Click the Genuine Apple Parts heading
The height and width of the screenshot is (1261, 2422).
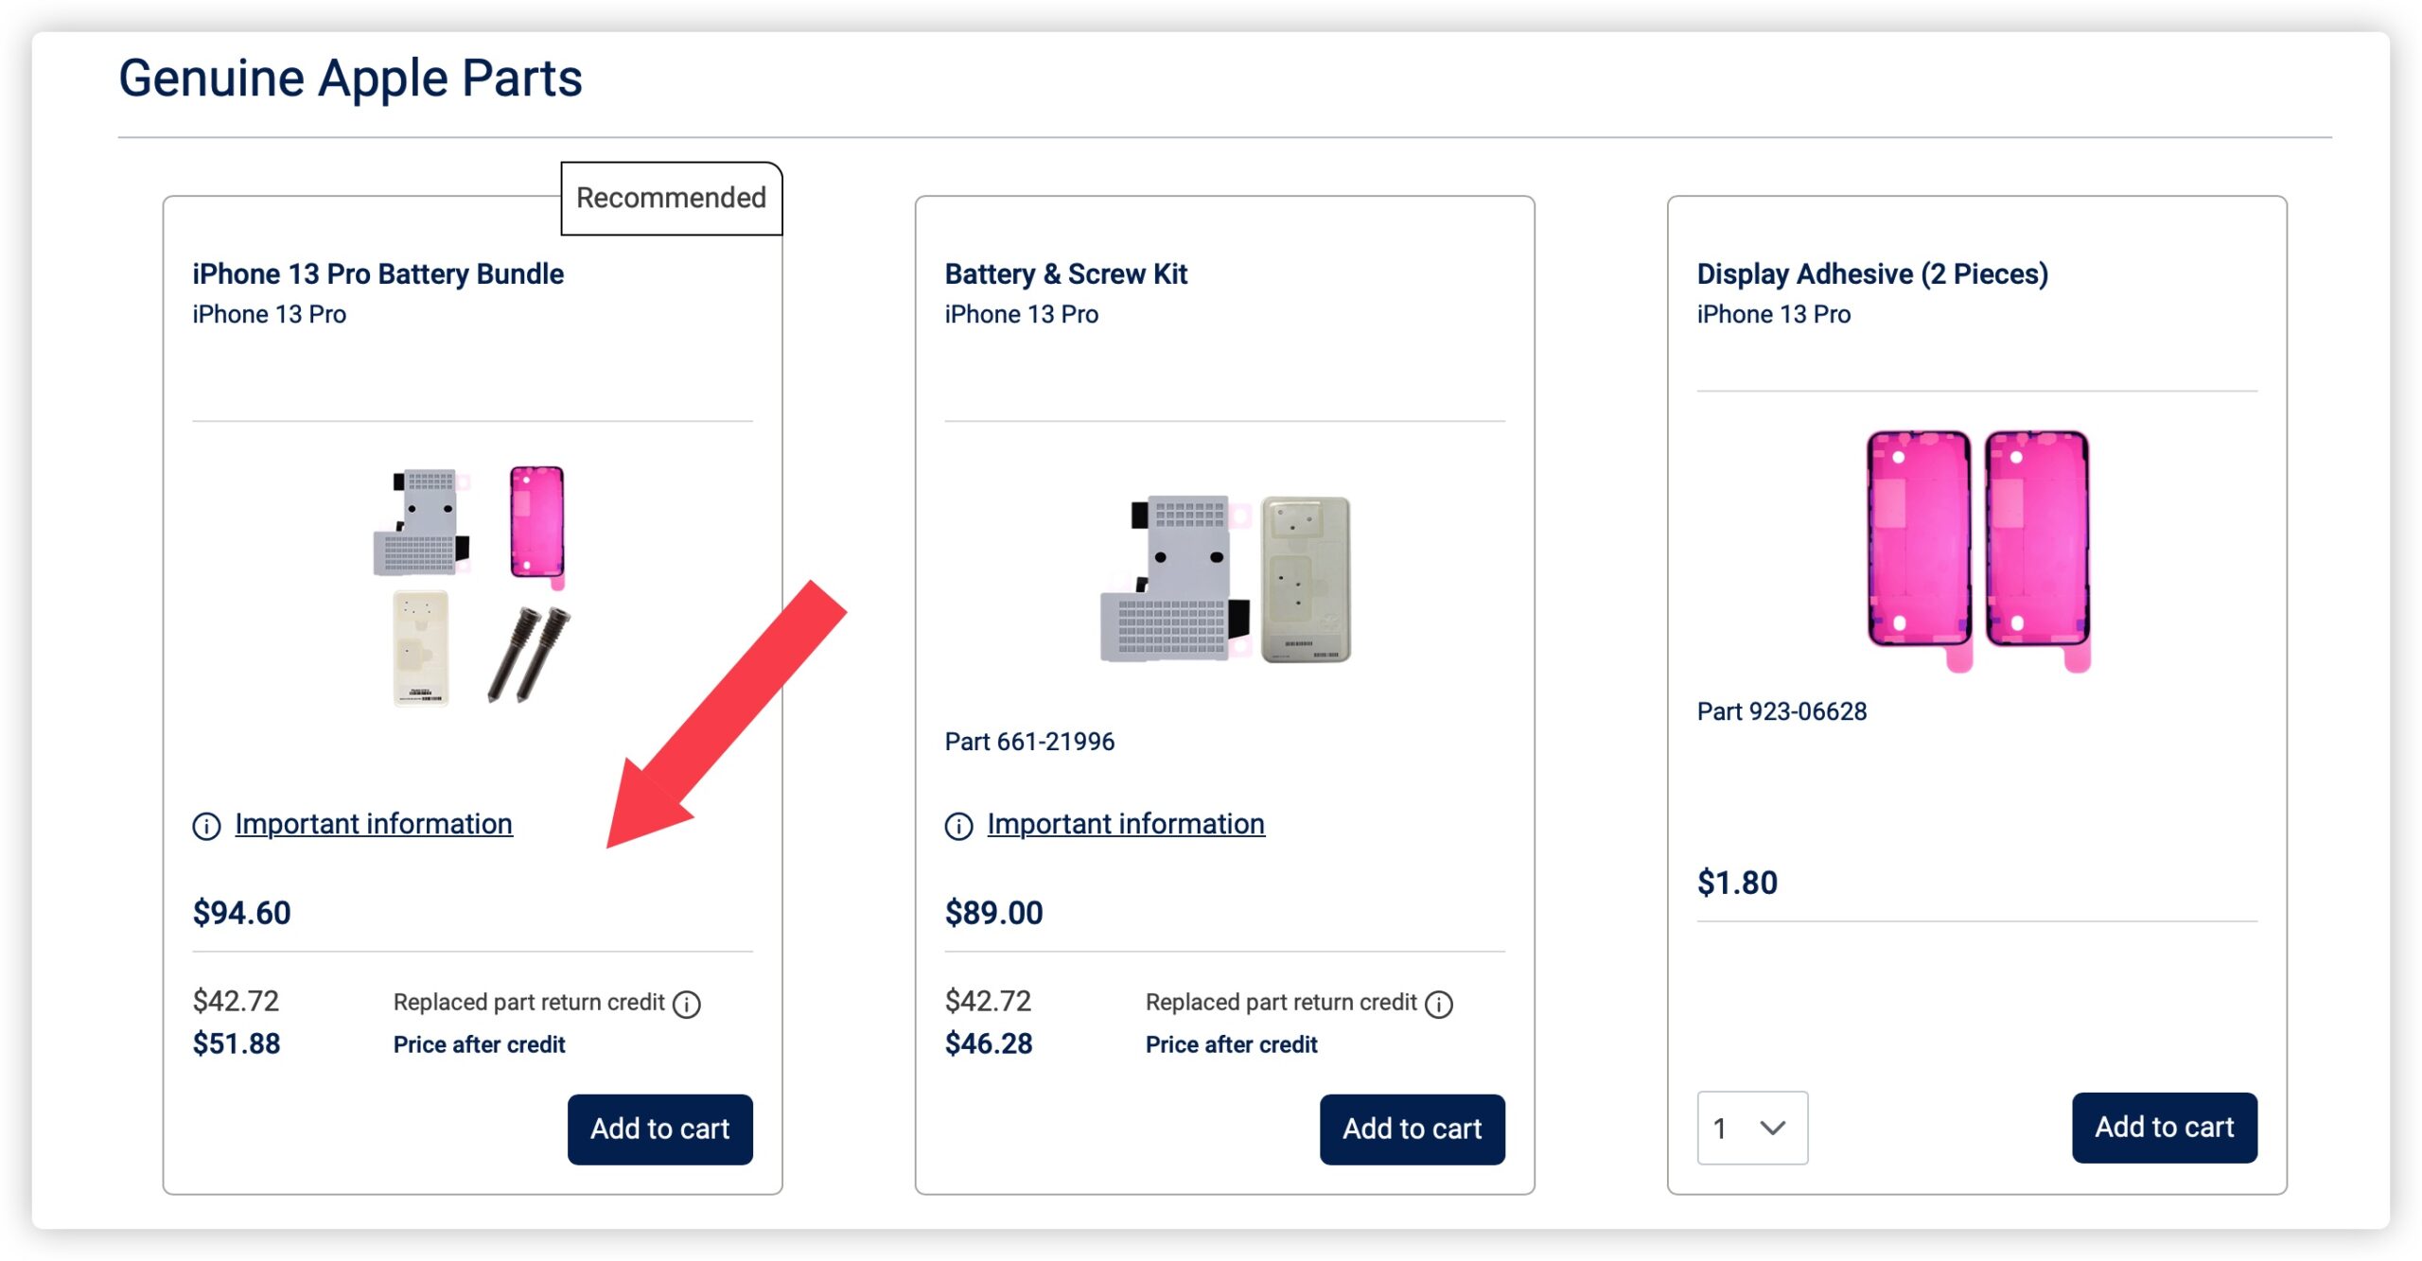(350, 78)
